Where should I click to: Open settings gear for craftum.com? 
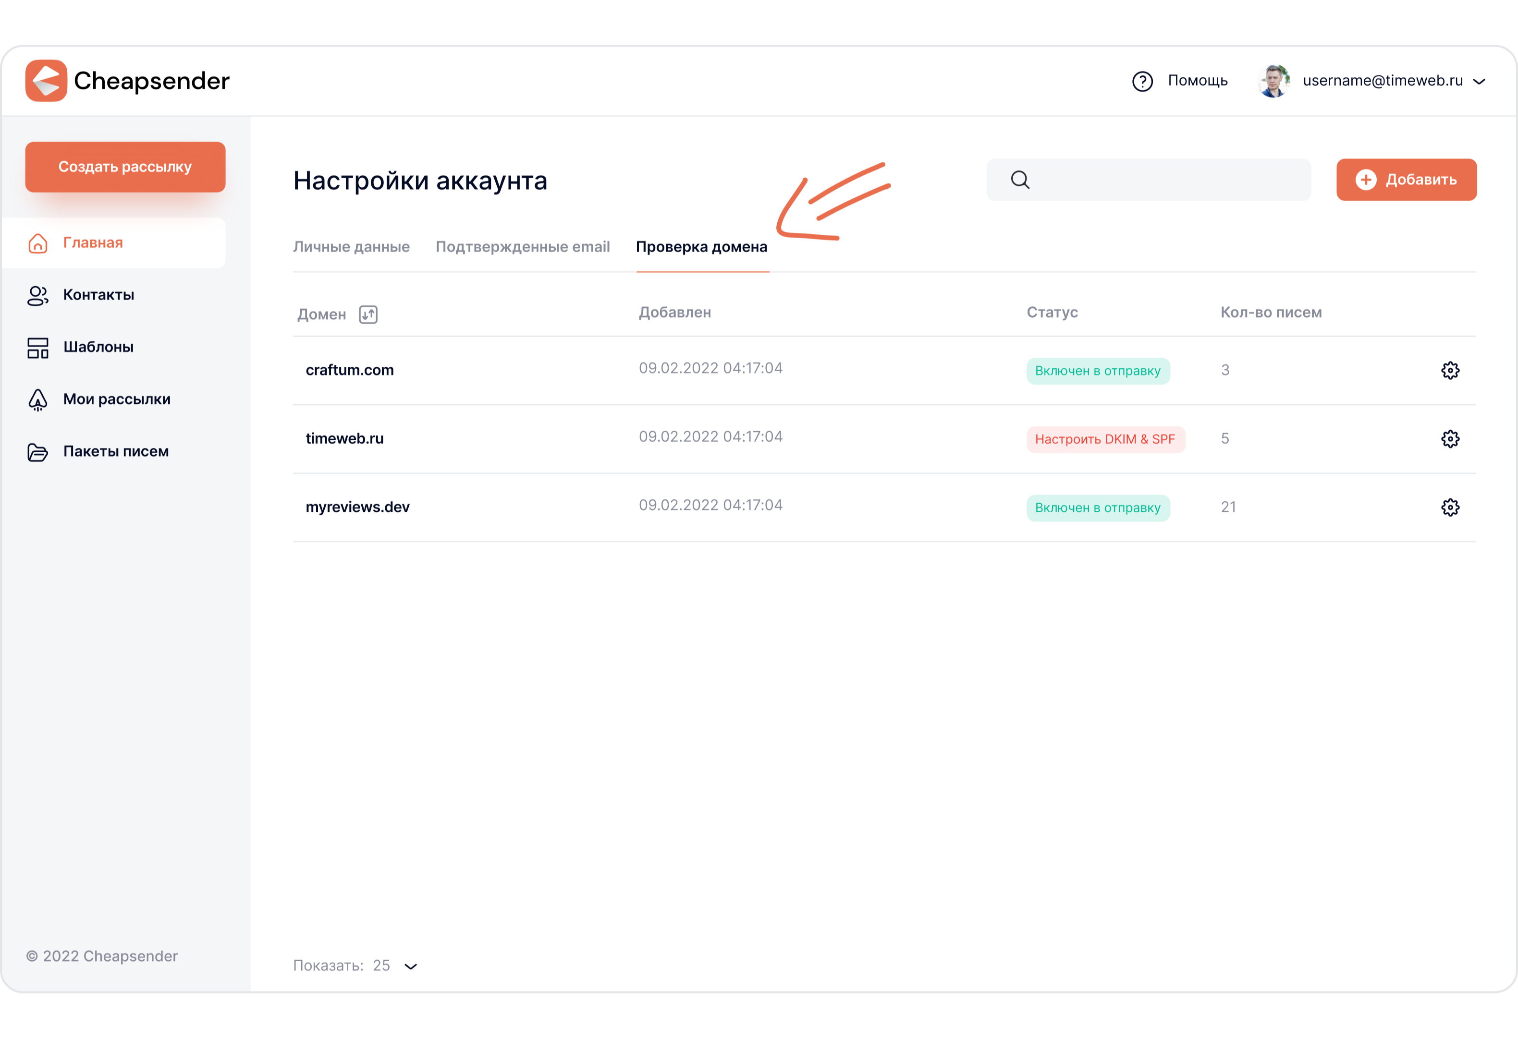click(x=1450, y=371)
